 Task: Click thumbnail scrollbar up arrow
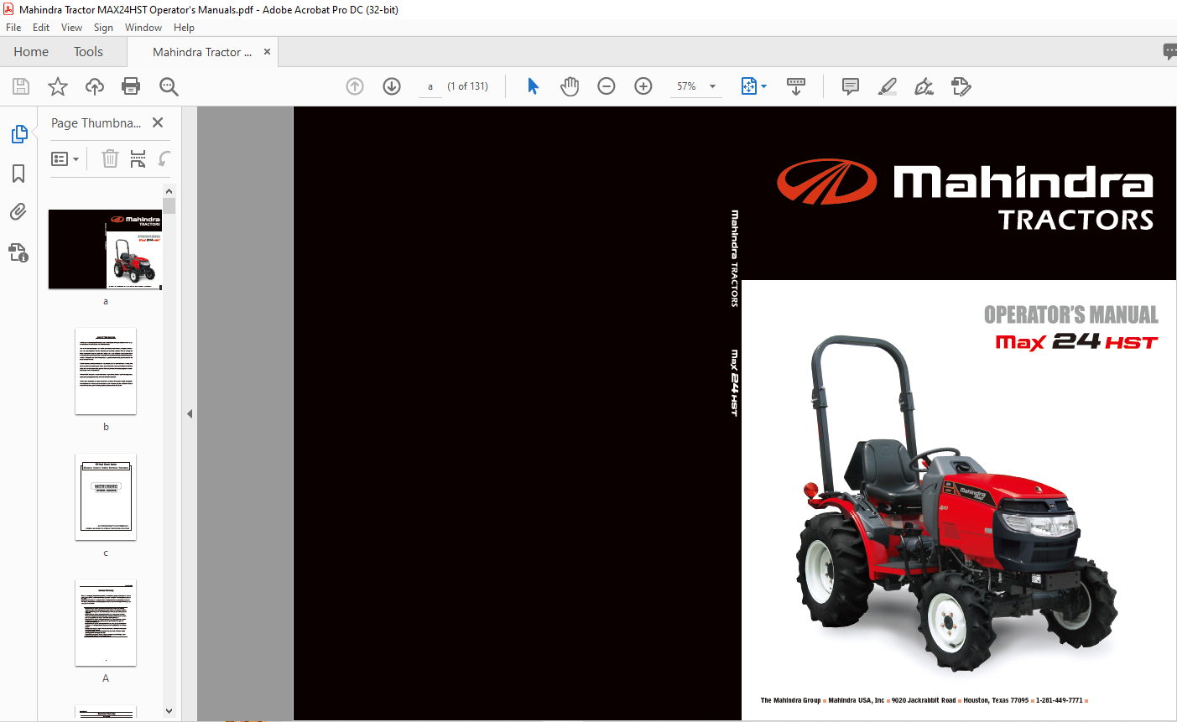click(169, 191)
